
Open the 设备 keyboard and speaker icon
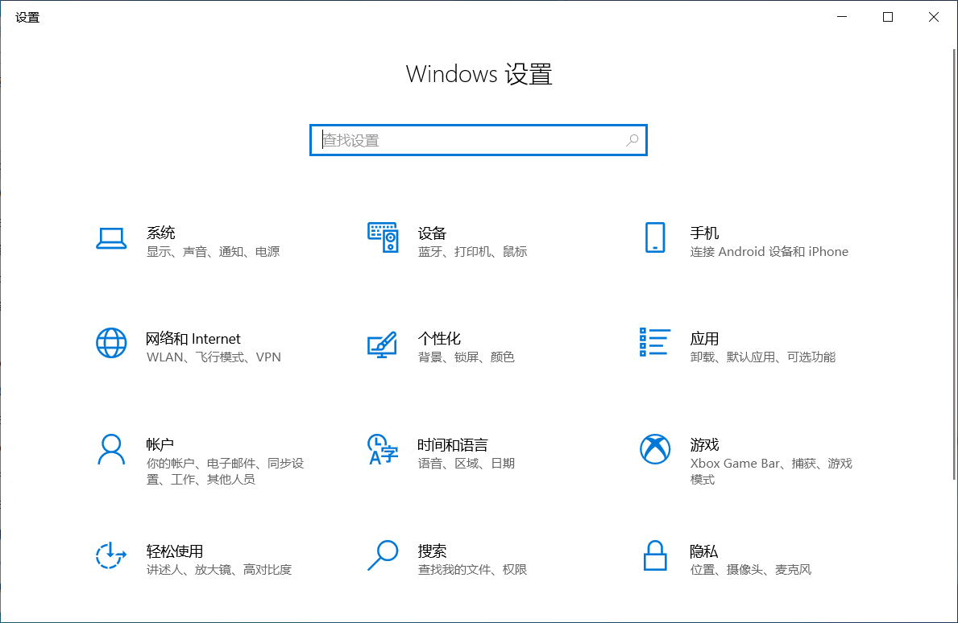tap(383, 237)
